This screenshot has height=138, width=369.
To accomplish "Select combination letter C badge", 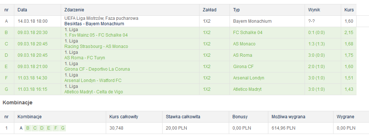I will pyautogui.click(x=35, y=128).
